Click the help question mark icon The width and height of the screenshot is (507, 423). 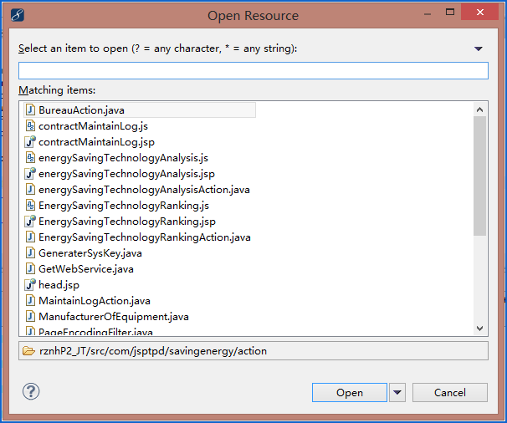(x=31, y=391)
